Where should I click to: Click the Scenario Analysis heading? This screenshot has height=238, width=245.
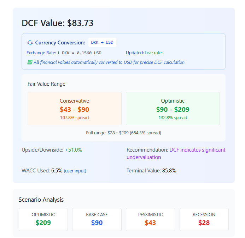tap(41, 200)
